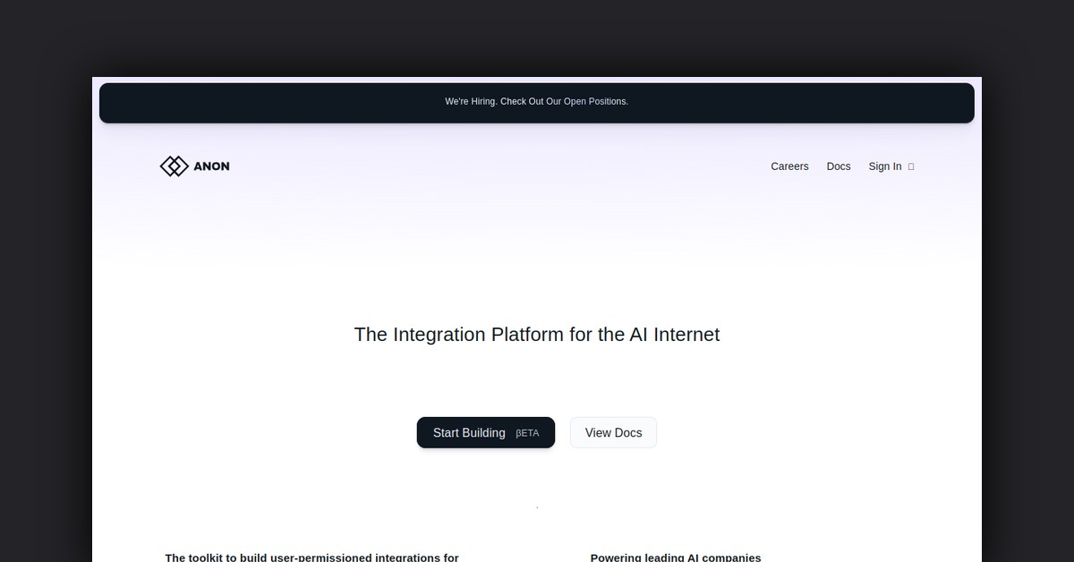This screenshot has height=562, width=1074.
Task: Click the ANON wordmark text
Action: pos(211,166)
